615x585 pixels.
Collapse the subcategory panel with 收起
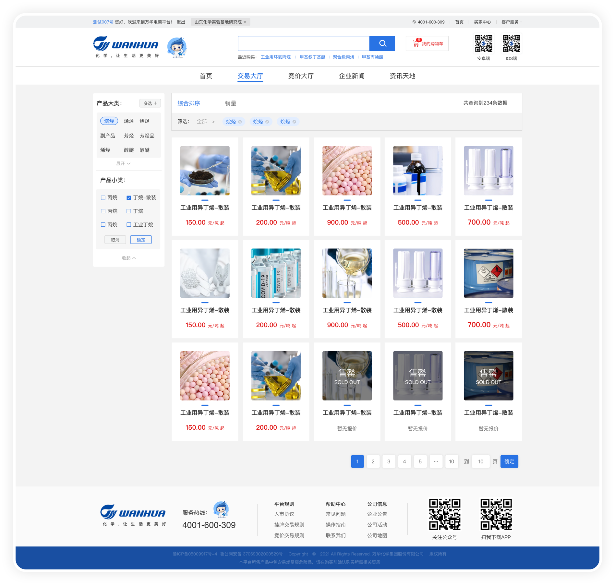(129, 258)
